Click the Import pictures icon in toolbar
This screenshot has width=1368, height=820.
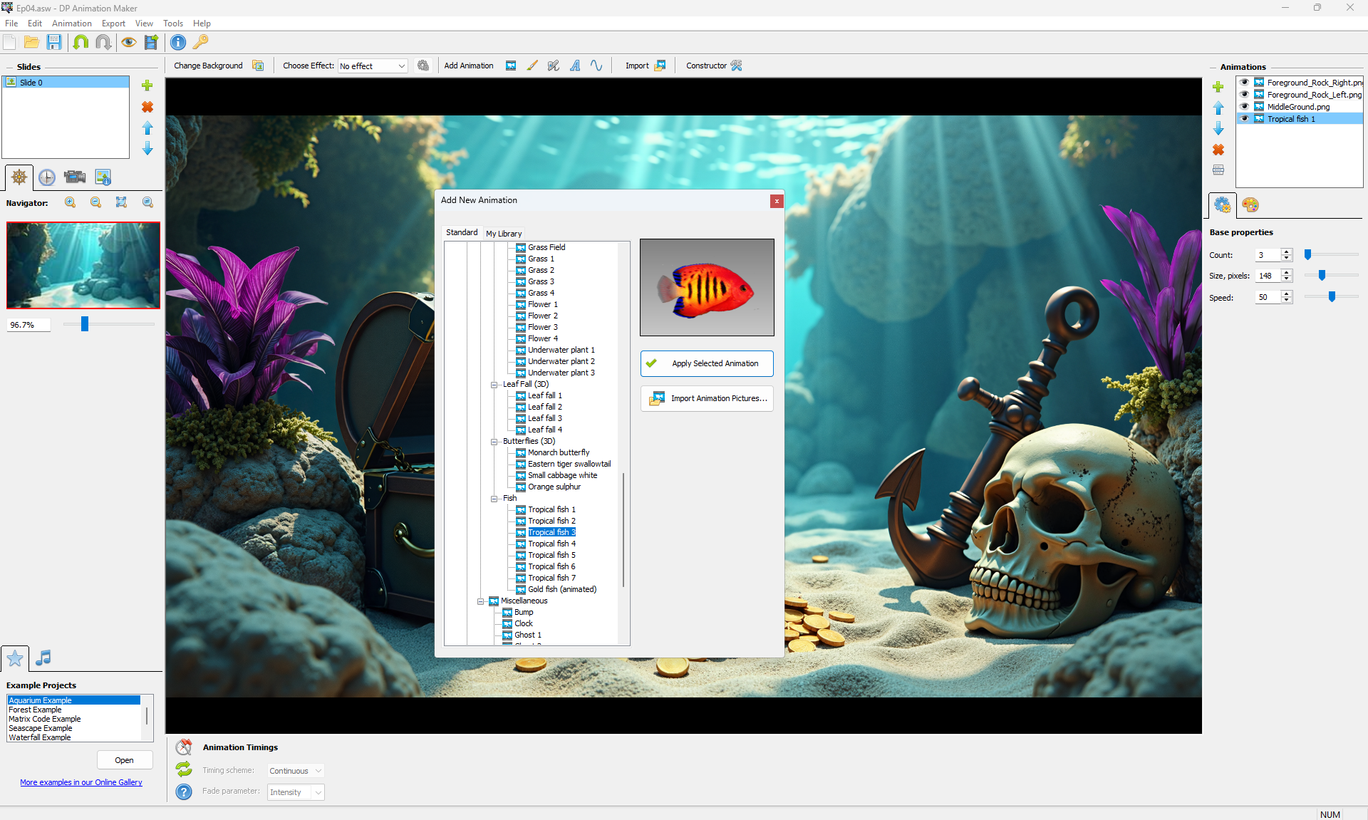[x=660, y=66]
